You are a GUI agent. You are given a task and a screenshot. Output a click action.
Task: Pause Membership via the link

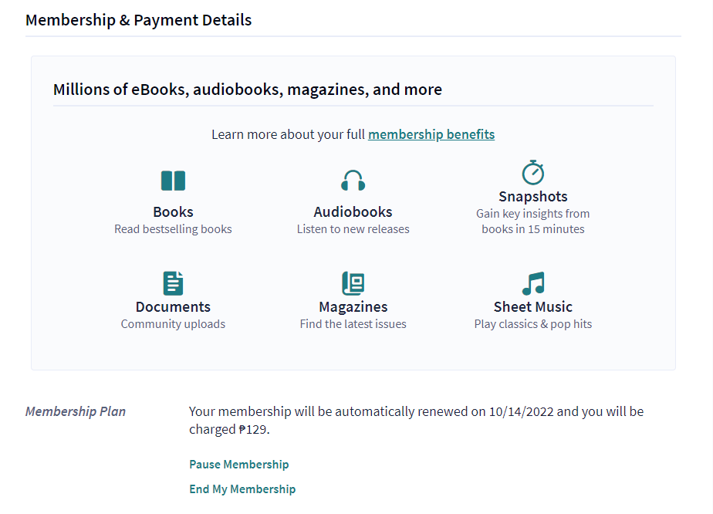point(239,465)
